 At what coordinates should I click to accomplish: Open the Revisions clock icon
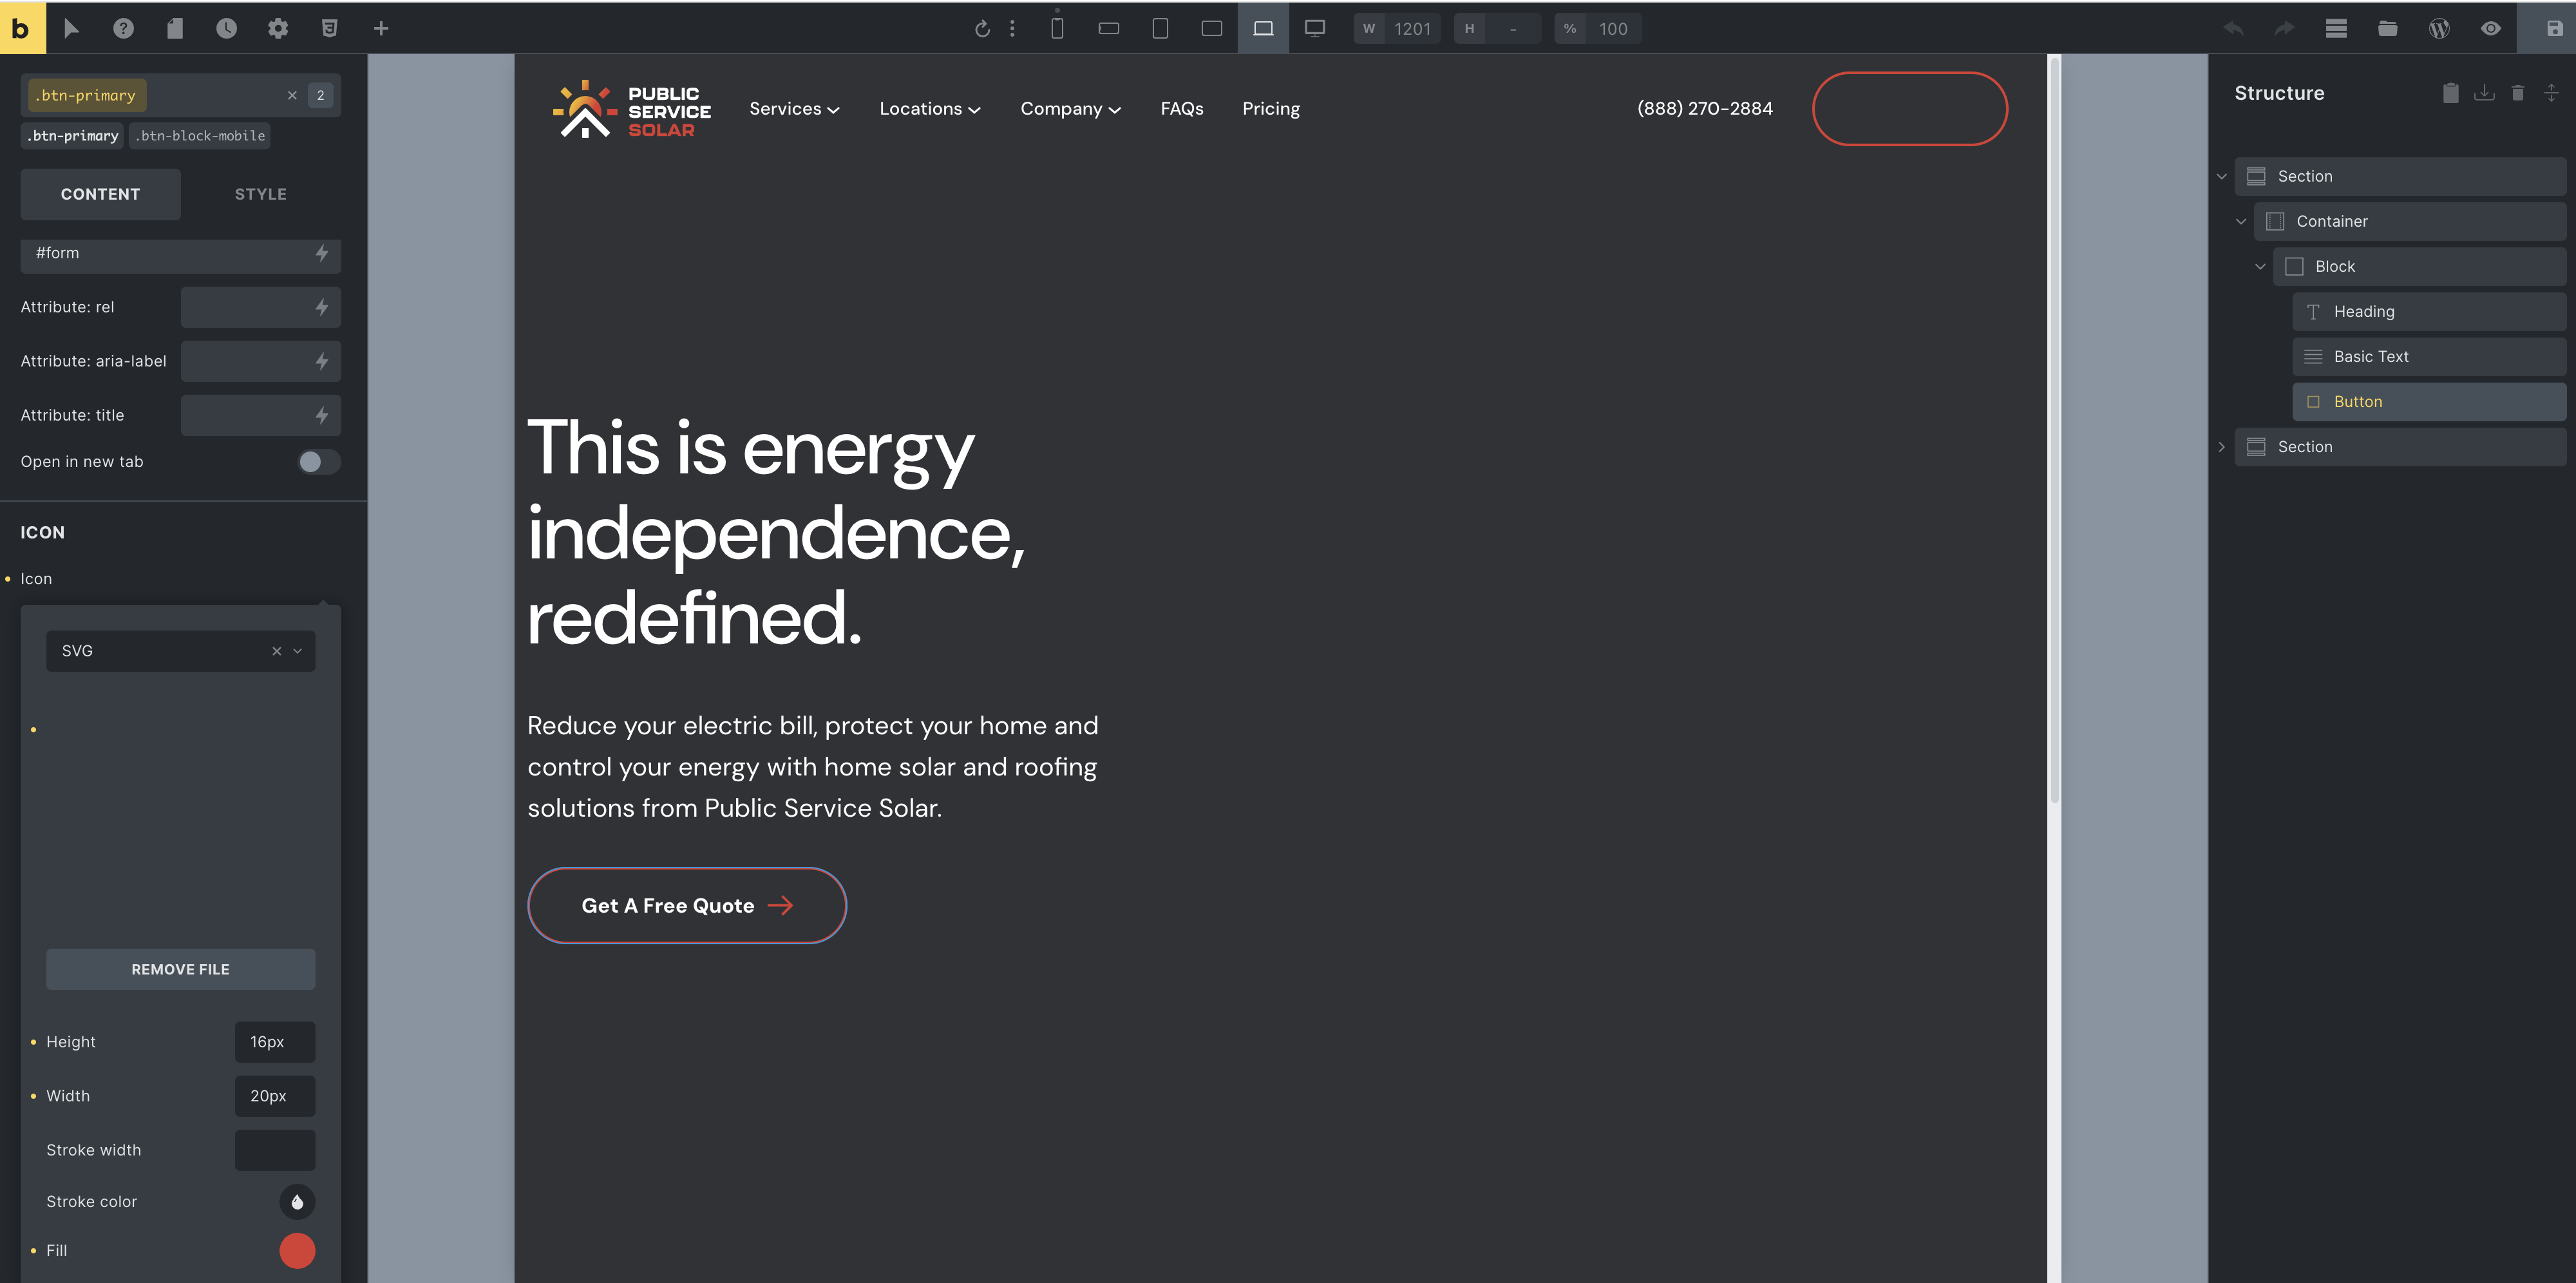click(x=227, y=28)
